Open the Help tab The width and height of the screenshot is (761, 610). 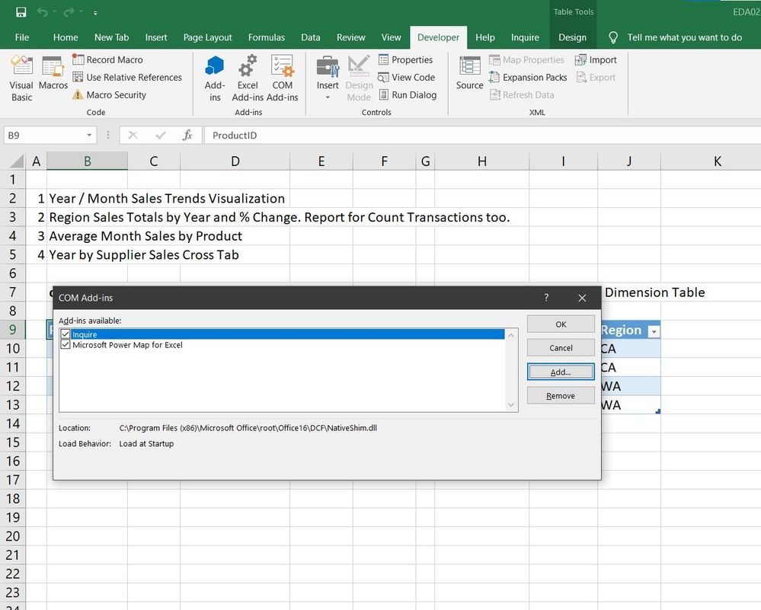pos(484,37)
